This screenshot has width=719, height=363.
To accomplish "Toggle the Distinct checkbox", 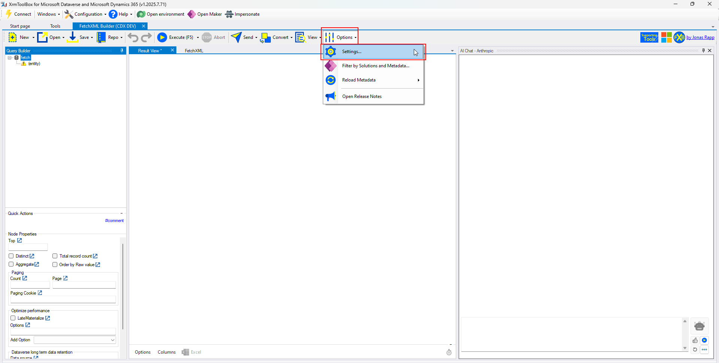I will (11, 256).
